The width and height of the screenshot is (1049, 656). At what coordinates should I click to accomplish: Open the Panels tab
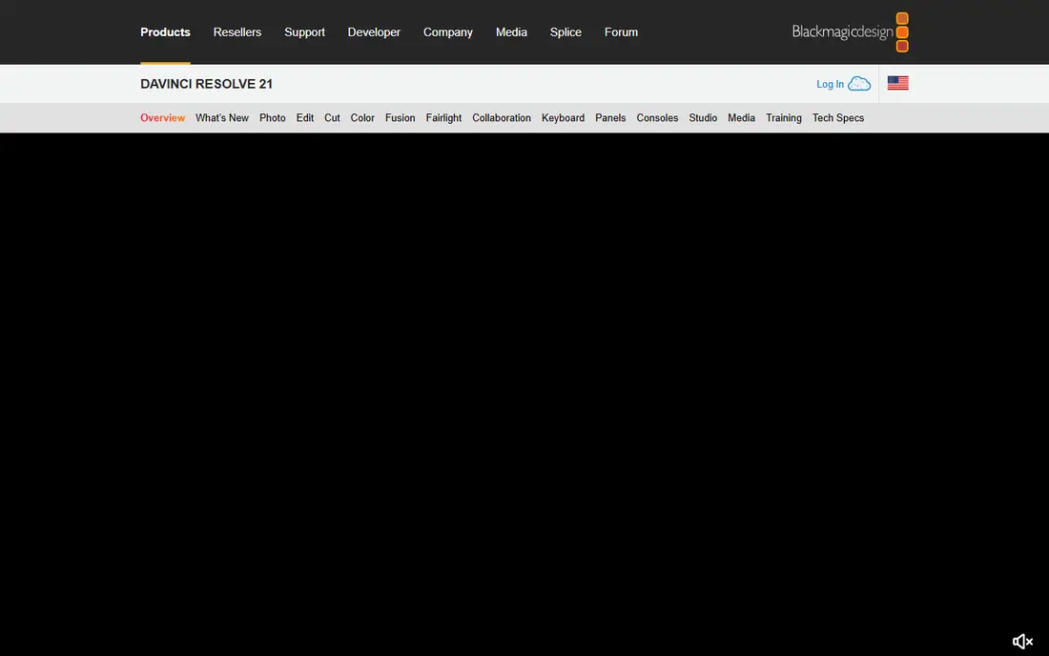(610, 117)
